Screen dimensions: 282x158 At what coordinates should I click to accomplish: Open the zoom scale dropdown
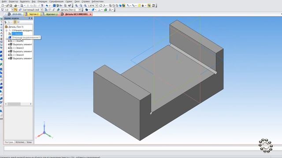(x=96, y=6)
